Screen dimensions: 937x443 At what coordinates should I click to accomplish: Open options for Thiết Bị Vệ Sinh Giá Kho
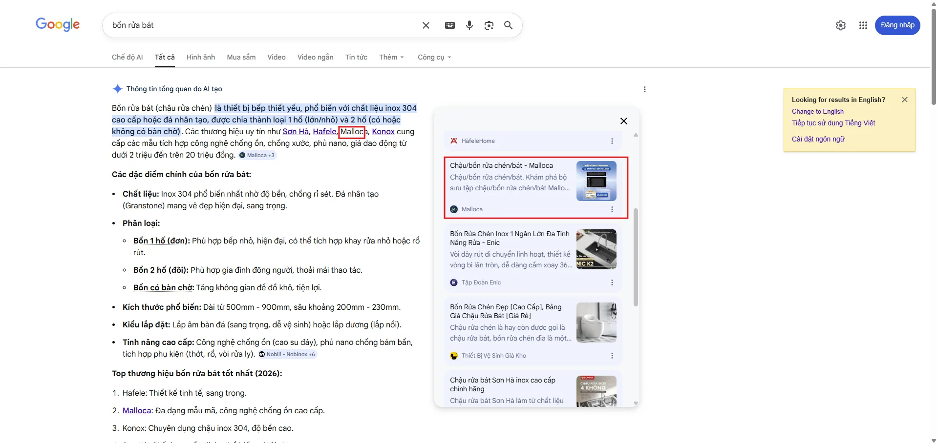click(612, 356)
